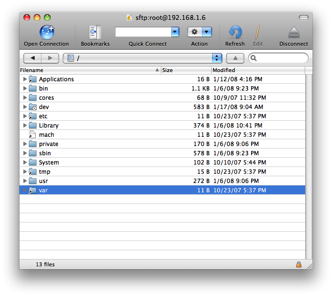Click the Quick Connect text field
Viewport: 332px width, 296px height.
(143, 32)
